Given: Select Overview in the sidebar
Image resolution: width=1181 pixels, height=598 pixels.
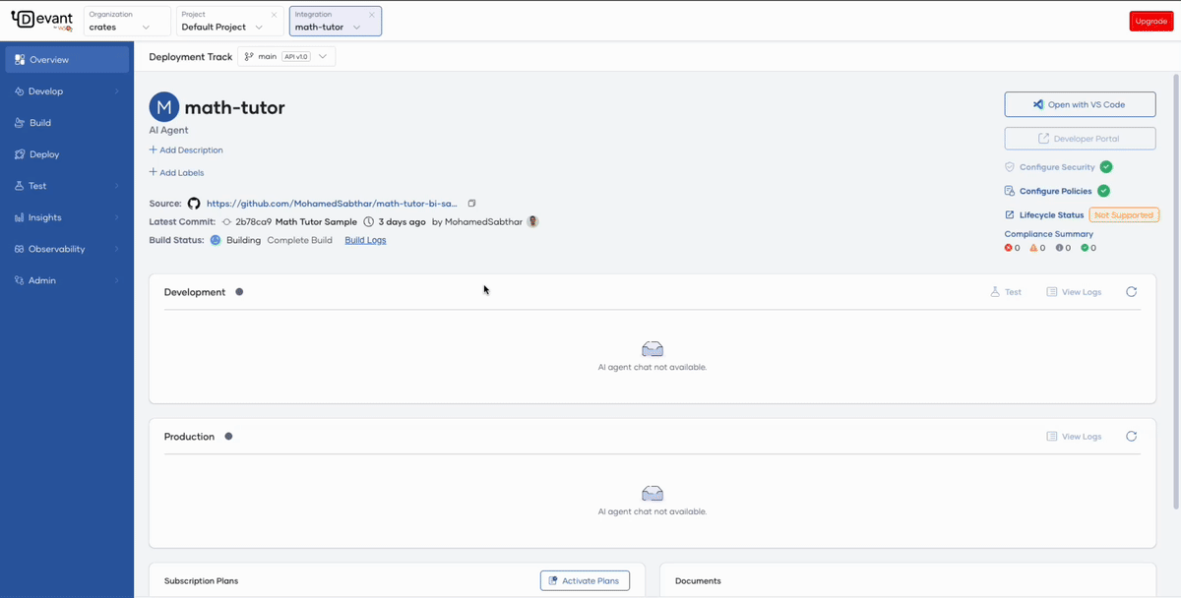Looking at the screenshot, I should (67, 60).
